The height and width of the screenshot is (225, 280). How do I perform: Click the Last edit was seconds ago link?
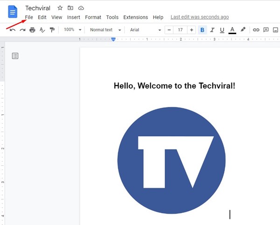(200, 17)
